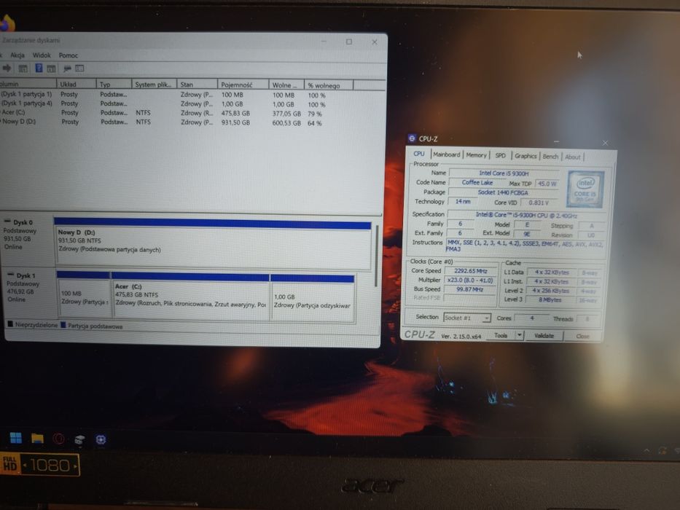680x510 pixels.
Task: Select the 1,00 GB recovery partition block
Action: [313, 299]
